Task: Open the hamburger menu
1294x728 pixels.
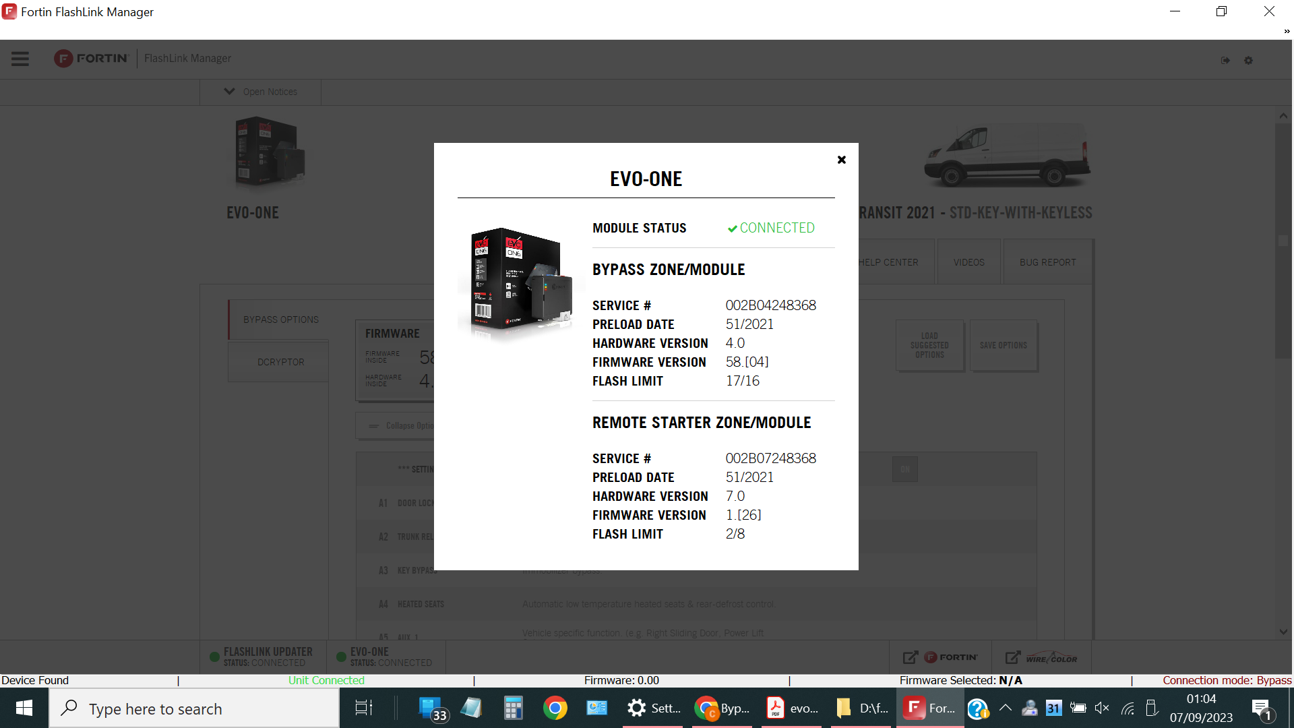Action: click(20, 59)
